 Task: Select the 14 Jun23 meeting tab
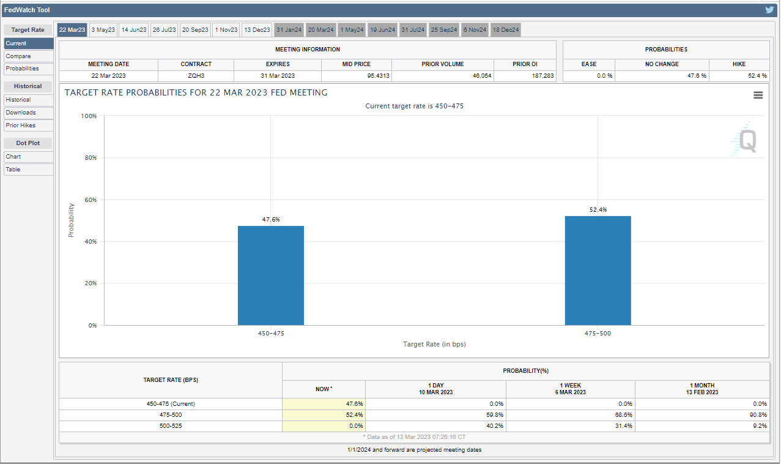134,29
